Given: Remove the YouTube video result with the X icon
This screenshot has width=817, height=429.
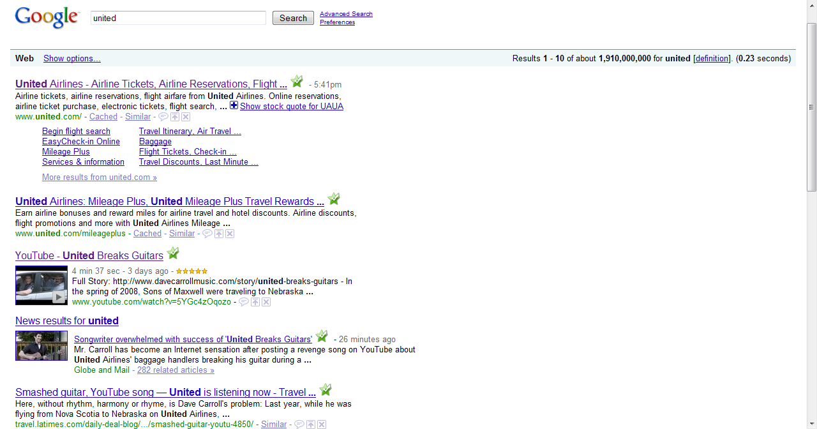Looking at the screenshot, I should click(266, 302).
